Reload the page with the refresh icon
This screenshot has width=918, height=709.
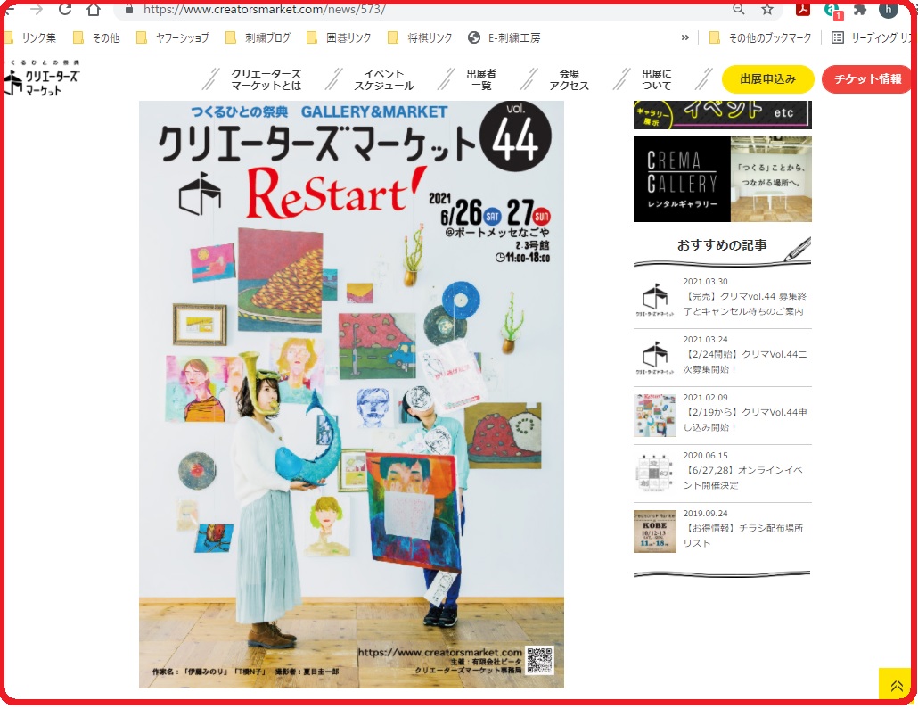pyautogui.click(x=65, y=10)
